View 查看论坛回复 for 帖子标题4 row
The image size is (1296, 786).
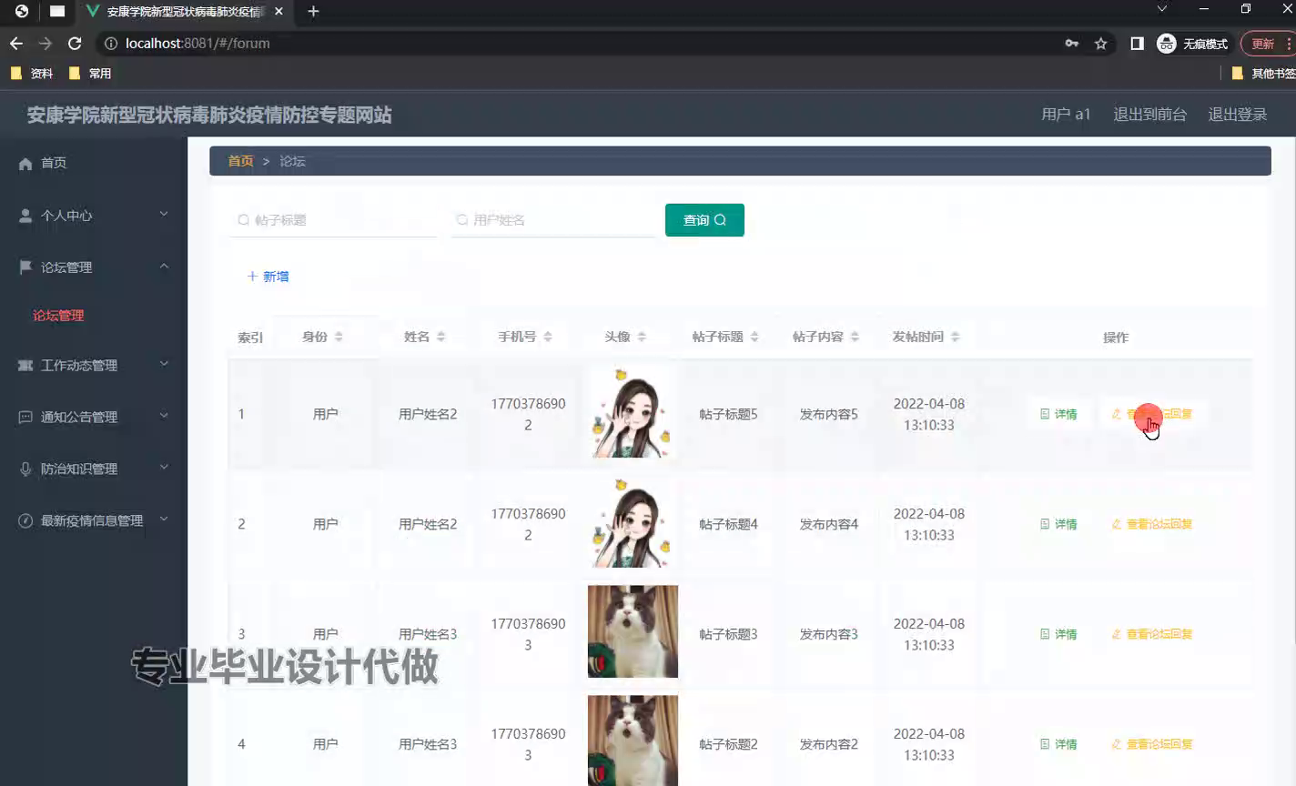click(x=1152, y=524)
